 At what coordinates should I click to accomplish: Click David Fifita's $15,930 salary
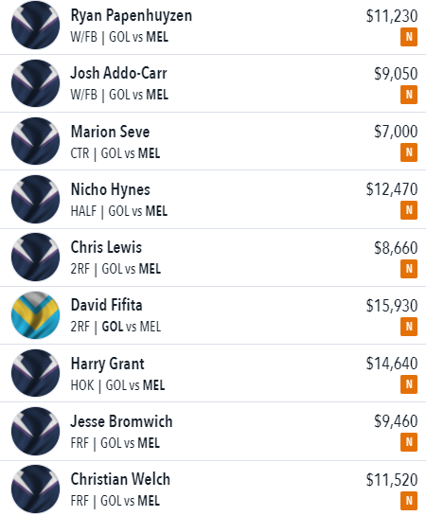[x=392, y=306]
